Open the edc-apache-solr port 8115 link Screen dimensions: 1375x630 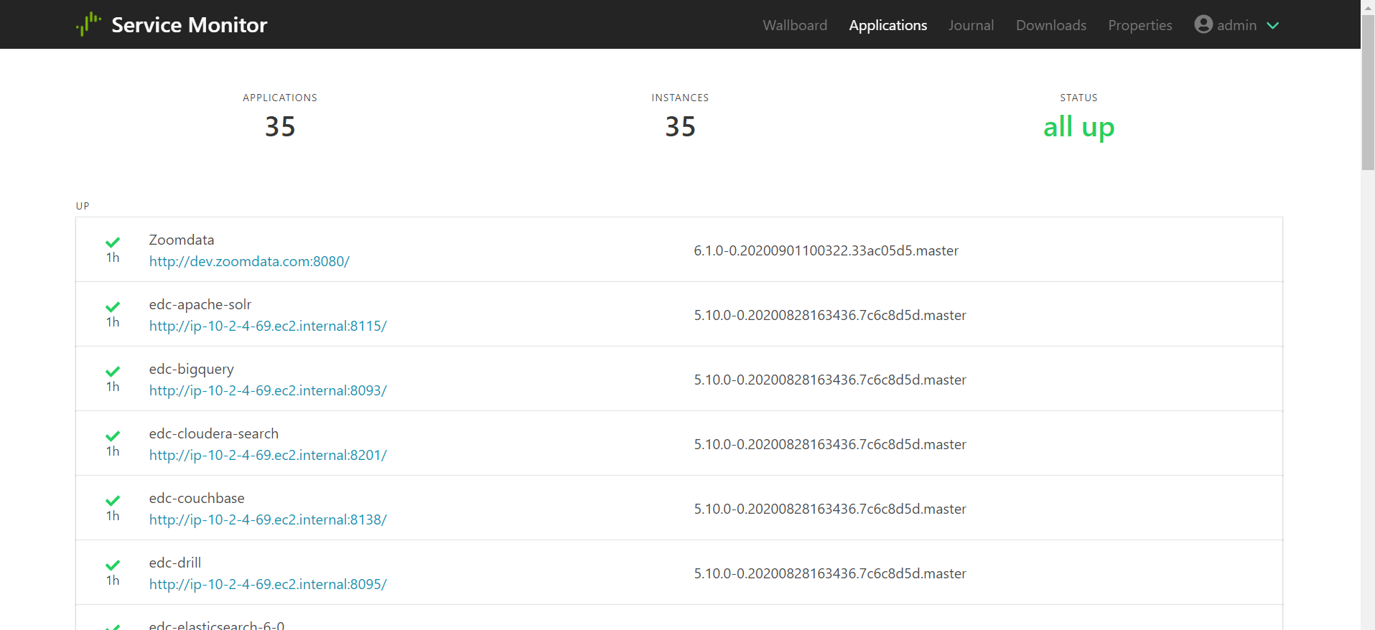click(268, 326)
